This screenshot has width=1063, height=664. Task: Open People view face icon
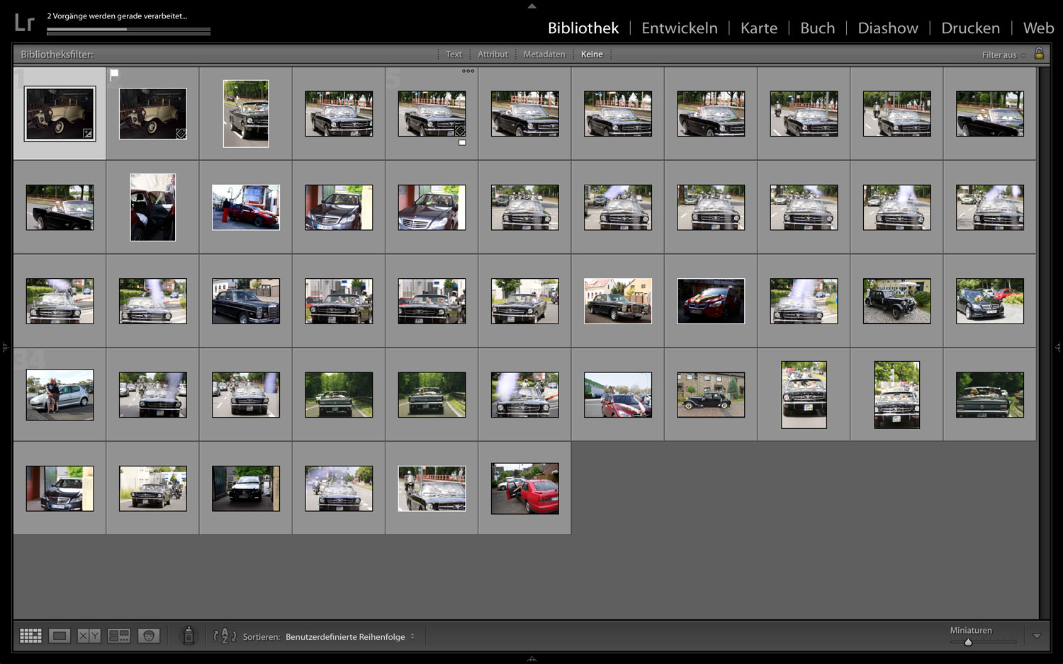tap(149, 636)
